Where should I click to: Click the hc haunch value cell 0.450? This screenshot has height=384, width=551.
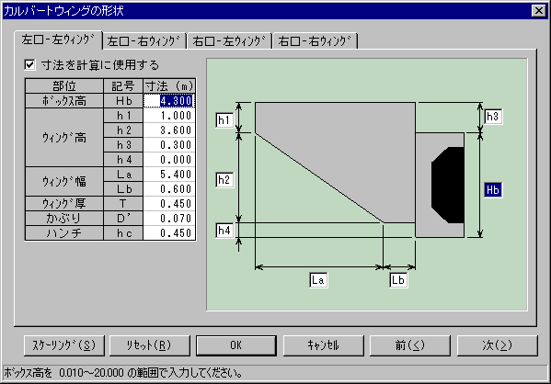point(169,233)
